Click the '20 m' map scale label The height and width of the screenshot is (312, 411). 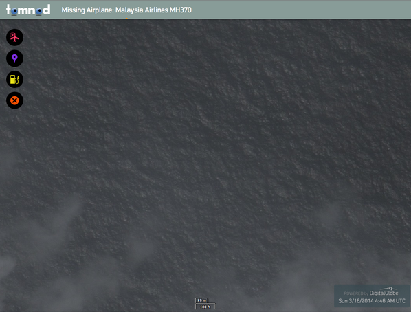[201, 300]
